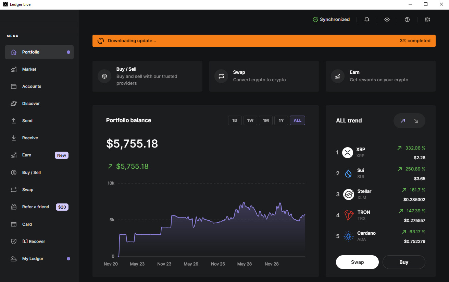
Task: Click the Buy / Sell dollar icon in sidebar
Action: [14, 173]
